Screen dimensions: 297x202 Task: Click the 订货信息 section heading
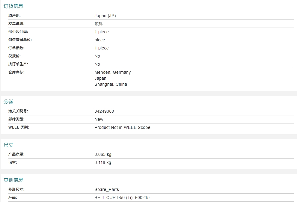13,6
